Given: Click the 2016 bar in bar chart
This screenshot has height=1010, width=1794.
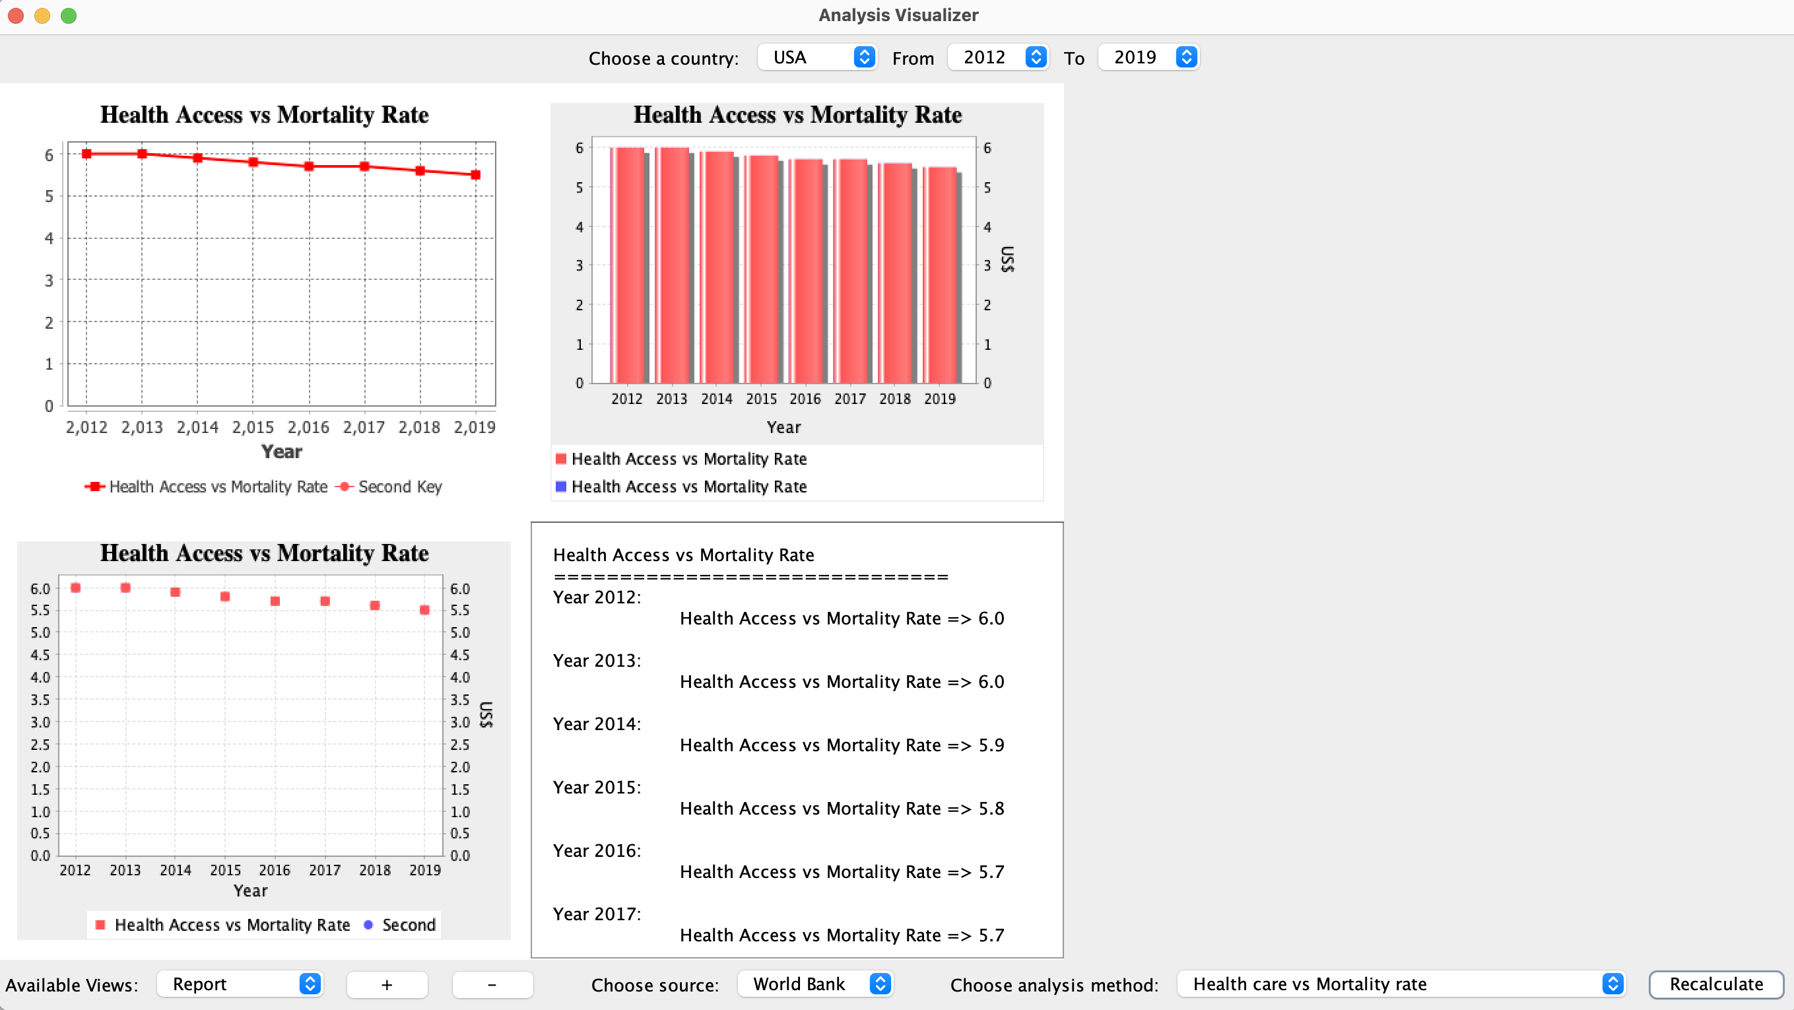Looking at the screenshot, I should (x=806, y=270).
